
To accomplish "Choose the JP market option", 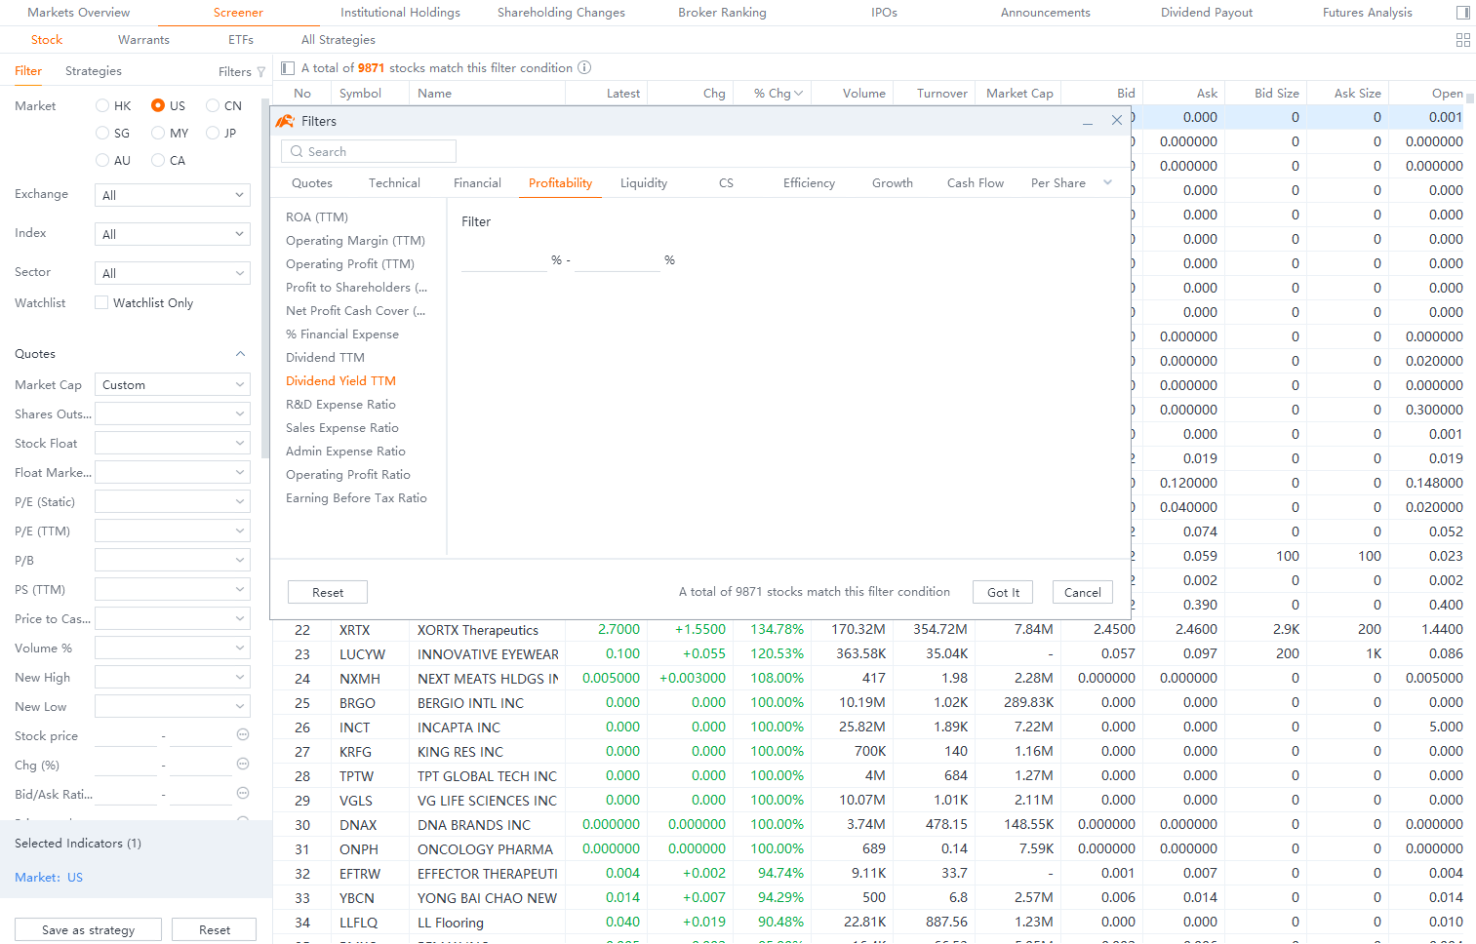I will (213, 133).
